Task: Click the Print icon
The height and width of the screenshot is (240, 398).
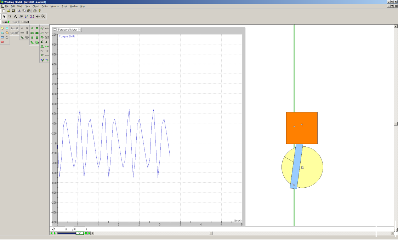Action: 35,11
